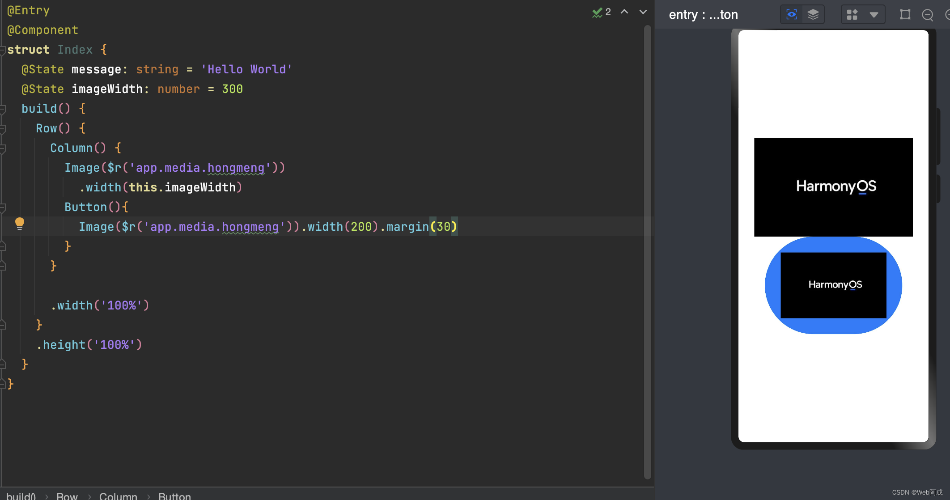Viewport: 950px width, 500px height.
Task: Click Button in the breadcrumb bar
Action: click(x=174, y=496)
